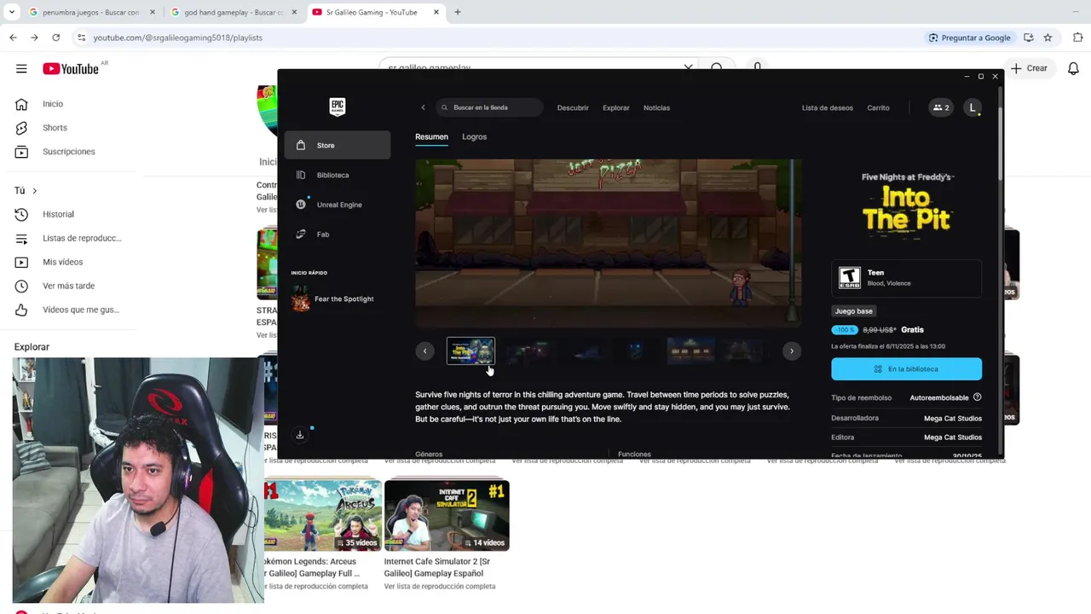Open refund info icon next to Autoreembolsable

977,397
